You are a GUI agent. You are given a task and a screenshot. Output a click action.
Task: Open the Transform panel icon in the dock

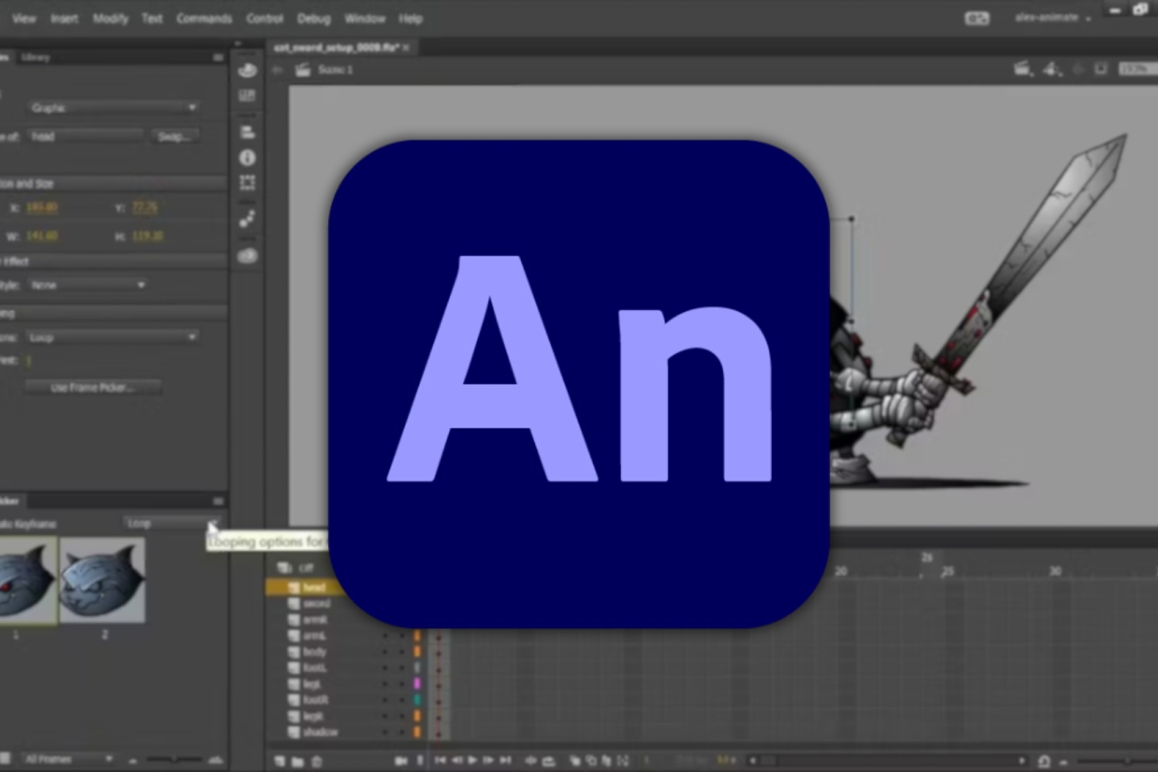[247, 183]
